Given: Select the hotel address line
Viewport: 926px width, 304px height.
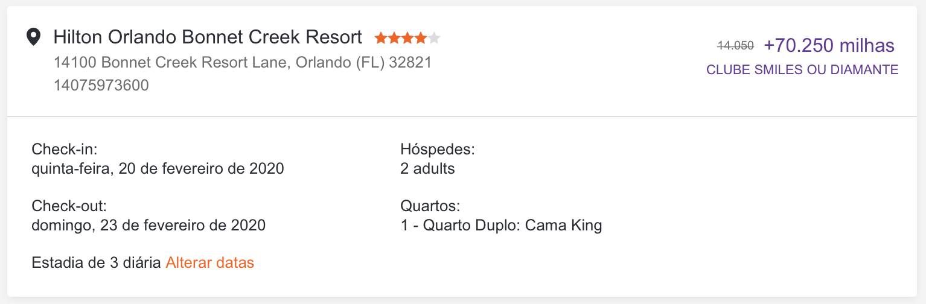Looking at the screenshot, I should click(243, 63).
